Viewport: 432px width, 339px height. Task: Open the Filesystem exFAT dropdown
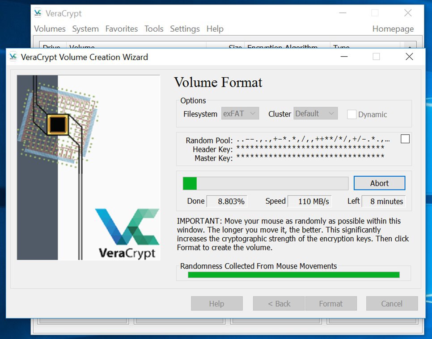click(x=240, y=114)
